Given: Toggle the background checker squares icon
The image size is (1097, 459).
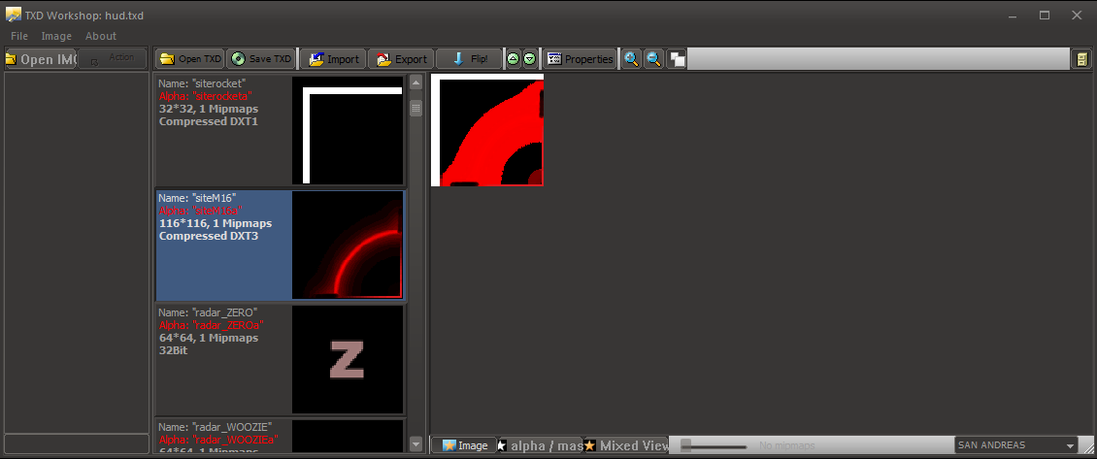Looking at the screenshot, I should [677, 59].
